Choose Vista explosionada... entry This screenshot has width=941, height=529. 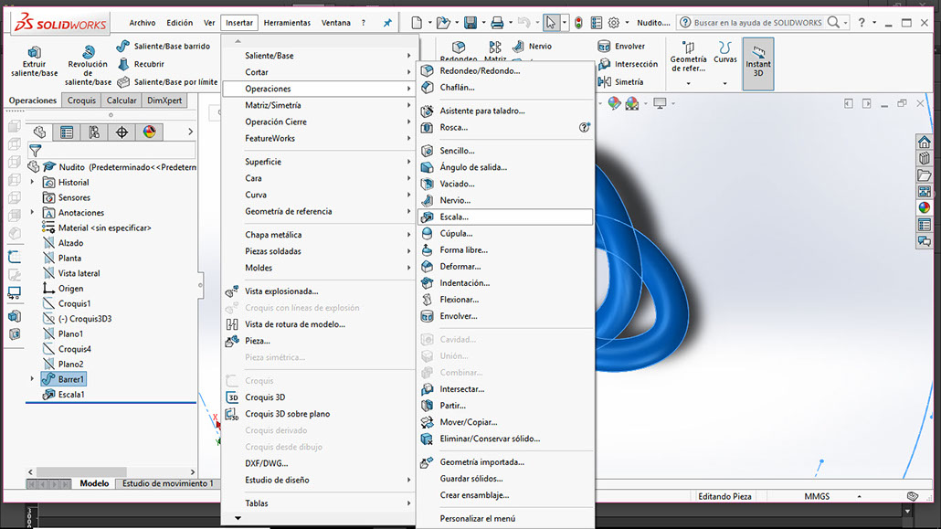(x=320, y=291)
